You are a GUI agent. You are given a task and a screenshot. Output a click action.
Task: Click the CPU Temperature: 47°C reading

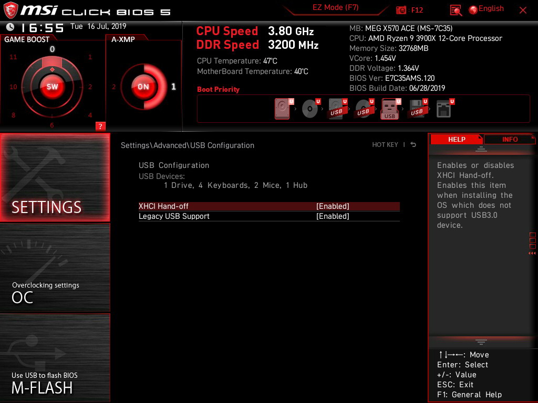coord(237,61)
